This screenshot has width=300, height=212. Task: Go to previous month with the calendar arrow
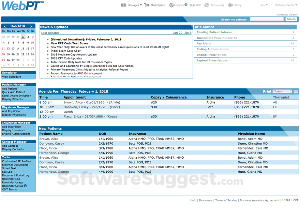point(5,26)
